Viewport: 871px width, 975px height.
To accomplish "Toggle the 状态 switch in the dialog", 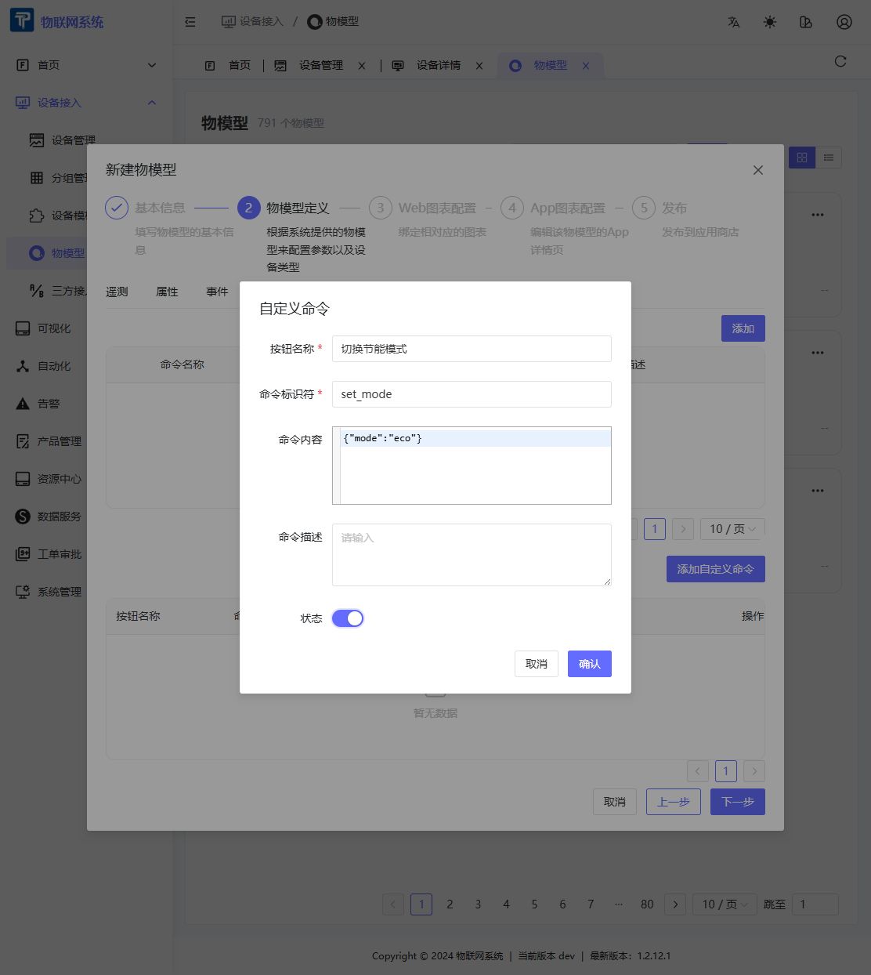I will (x=348, y=618).
